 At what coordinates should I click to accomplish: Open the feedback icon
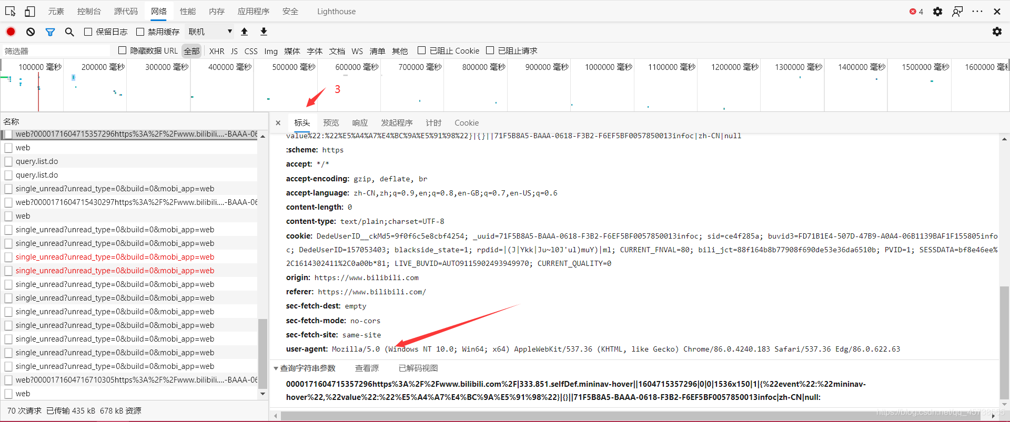957,11
